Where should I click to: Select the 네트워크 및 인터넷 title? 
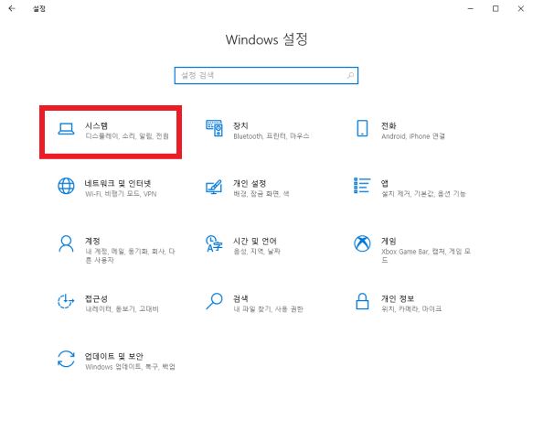click(x=118, y=184)
